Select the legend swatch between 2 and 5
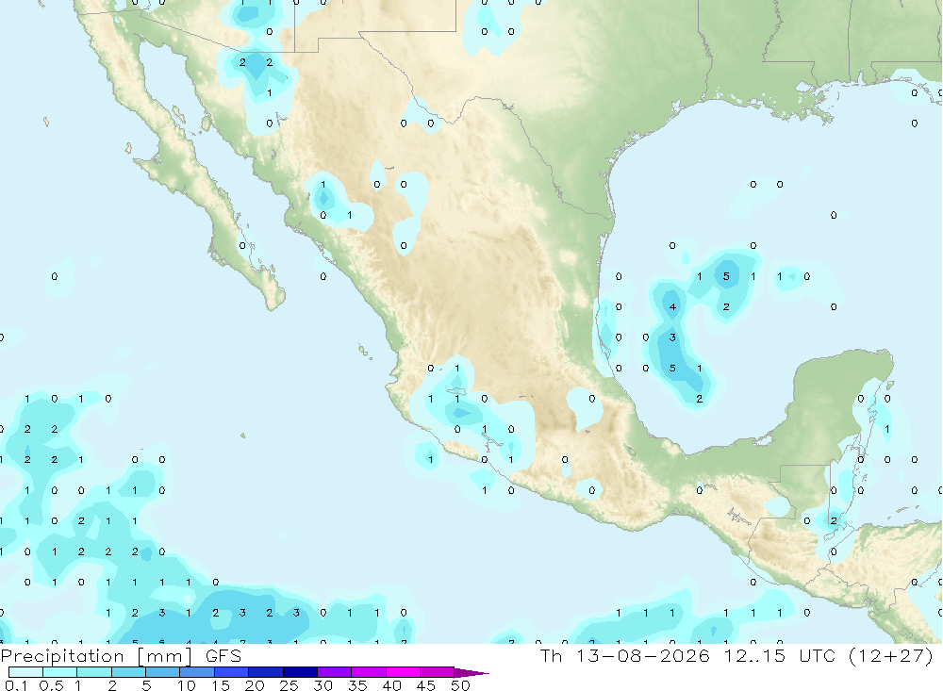Image resolution: width=943 pixels, height=691 pixels. (128, 672)
